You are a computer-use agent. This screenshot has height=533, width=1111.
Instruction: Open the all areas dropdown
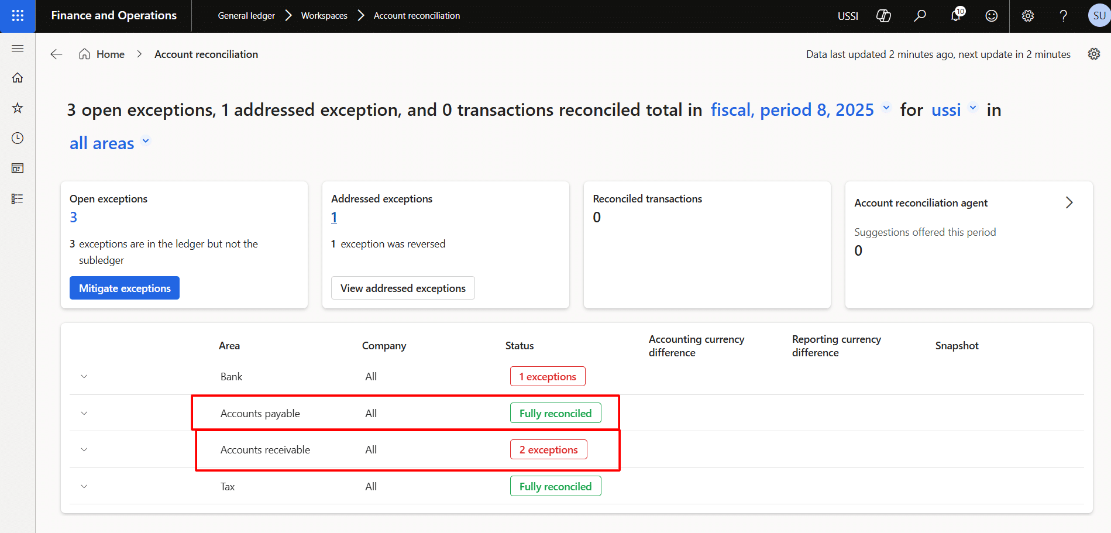110,143
